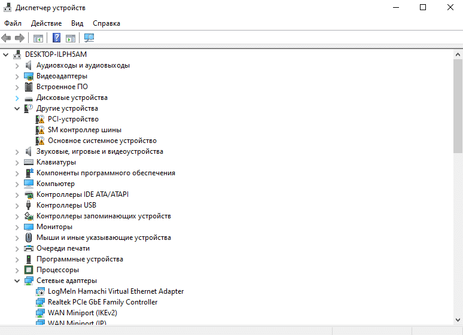
Task: Click the Видеоадаптеры display adapter icon
Action: tap(29, 76)
